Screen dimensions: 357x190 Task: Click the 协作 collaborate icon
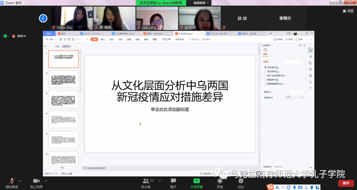tap(286, 39)
